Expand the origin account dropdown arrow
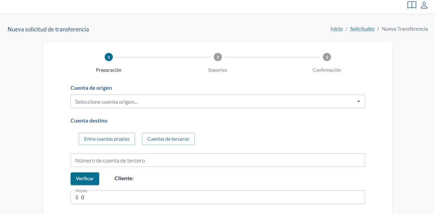The height and width of the screenshot is (214, 435). [x=359, y=102]
